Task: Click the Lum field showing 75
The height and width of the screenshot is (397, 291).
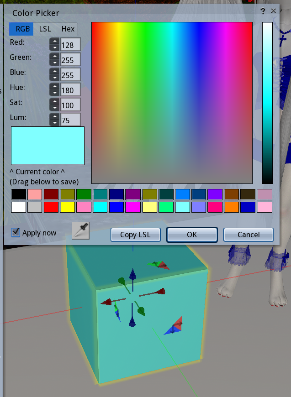Action: point(70,120)
